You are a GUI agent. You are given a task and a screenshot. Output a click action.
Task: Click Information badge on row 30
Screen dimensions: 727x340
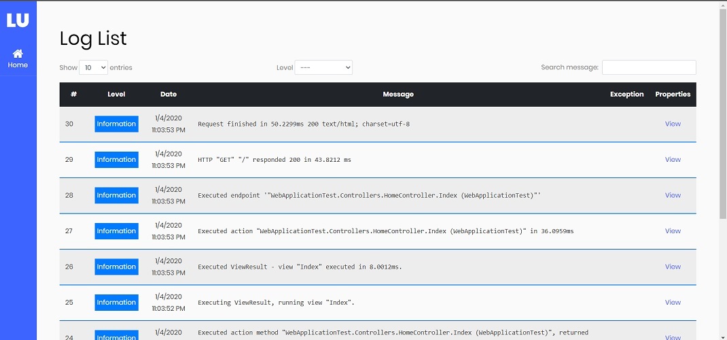(x=116, y=124)
